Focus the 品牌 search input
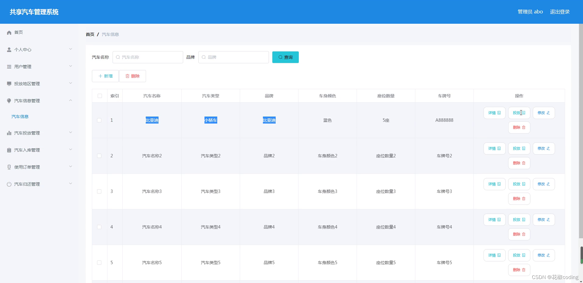The image size is (583, 283). [234, 57]
